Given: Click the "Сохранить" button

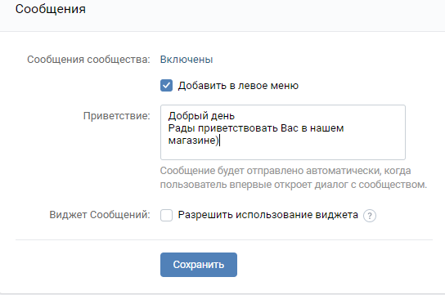Looking at the screenshot, I should pyautogui.click(x=199, y=265).
